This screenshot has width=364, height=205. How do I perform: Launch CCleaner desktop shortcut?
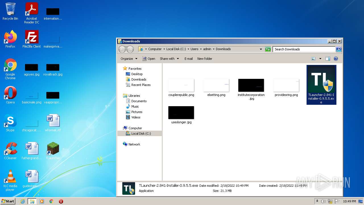tap(10, 151)
